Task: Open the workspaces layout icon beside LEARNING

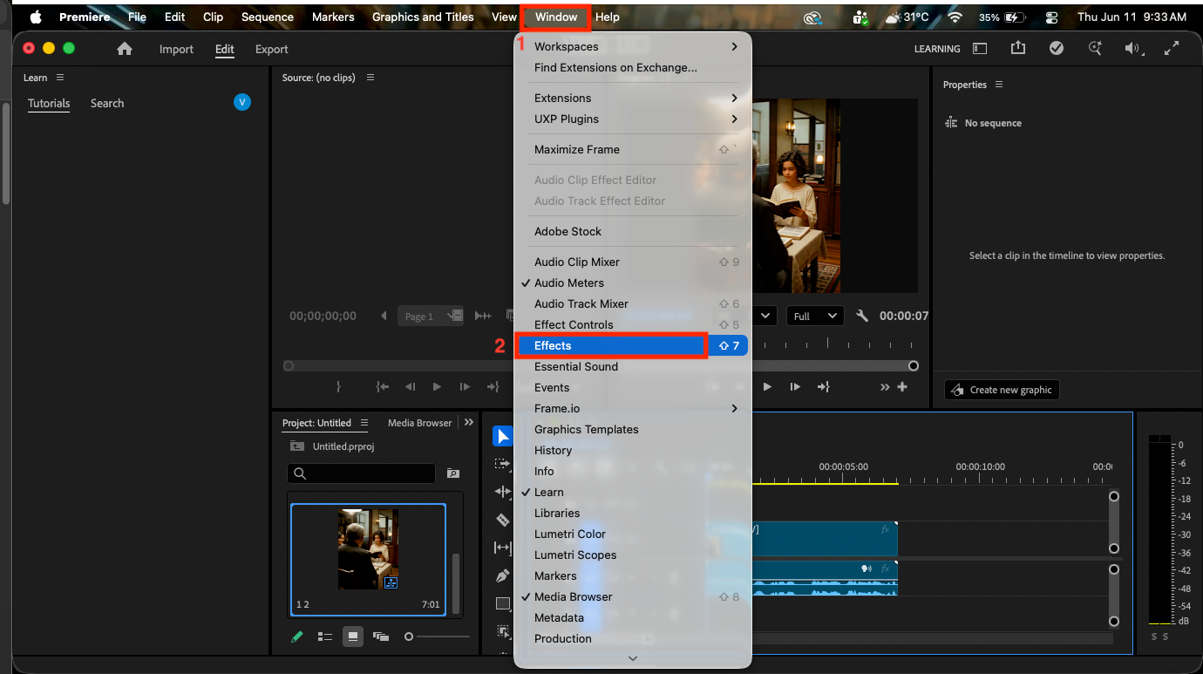Action: [980, 49]
